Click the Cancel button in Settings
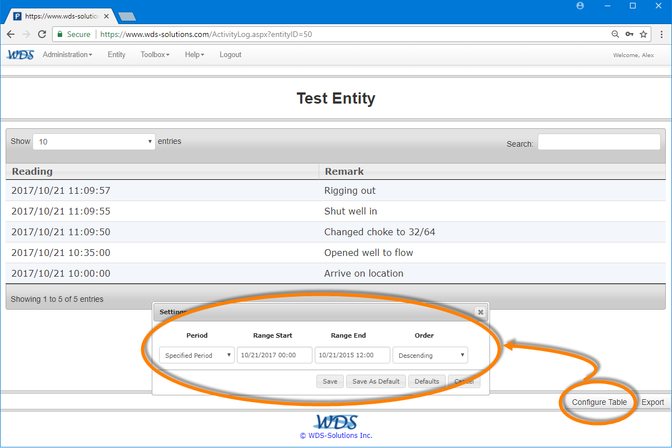The height and width of the screenshot is (448, 672). pos(464,381)
